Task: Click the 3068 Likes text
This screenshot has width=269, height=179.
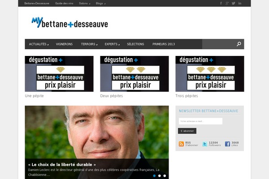Action: (235, 144)
